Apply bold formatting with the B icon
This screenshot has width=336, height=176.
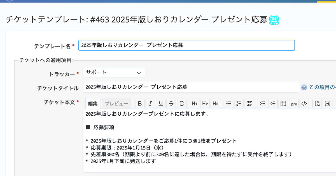click(x=140, y=103)
